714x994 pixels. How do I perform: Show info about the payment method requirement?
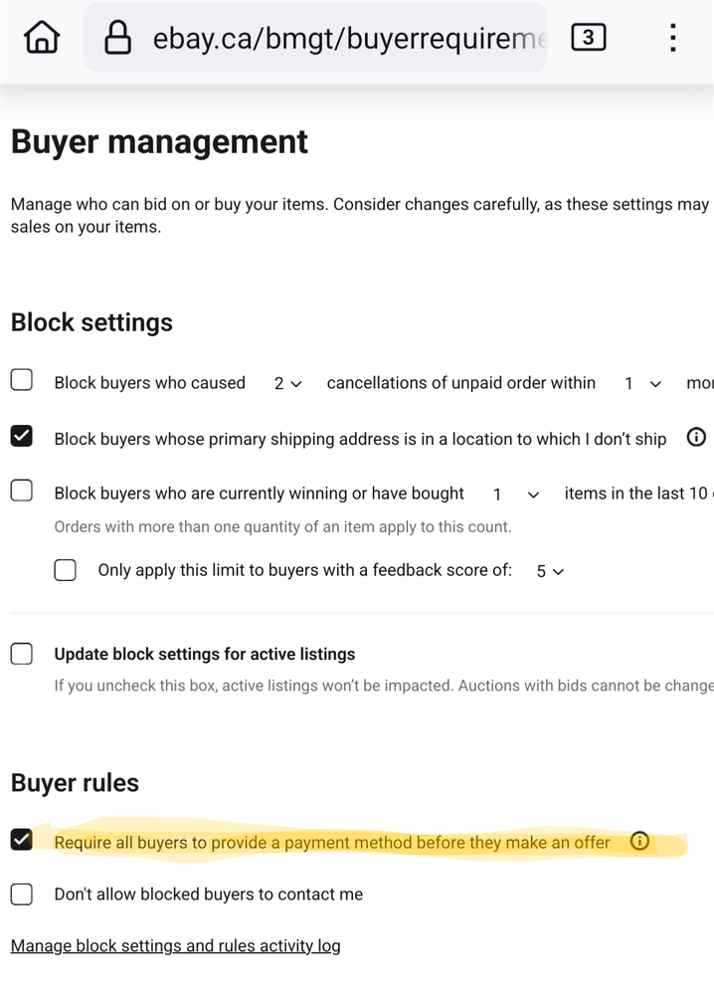(x=639, y=841)
